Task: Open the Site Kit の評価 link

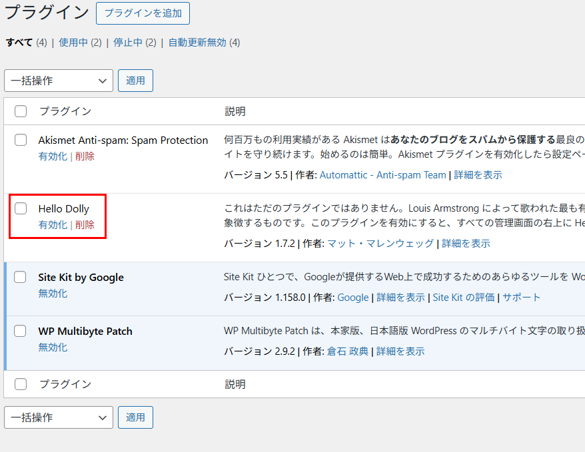Action: coord(464,298)
